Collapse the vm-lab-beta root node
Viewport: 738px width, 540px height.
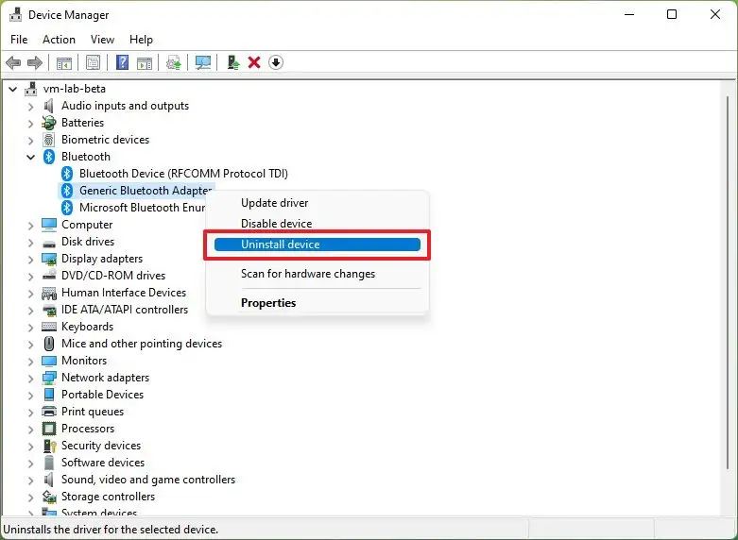click(13, 89)
